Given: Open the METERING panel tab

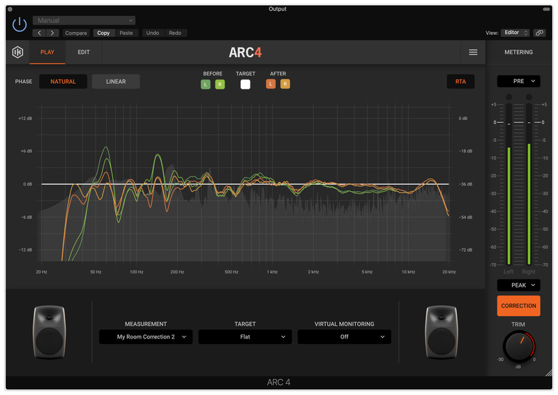Looking at the screenshot, I should 518,52.
